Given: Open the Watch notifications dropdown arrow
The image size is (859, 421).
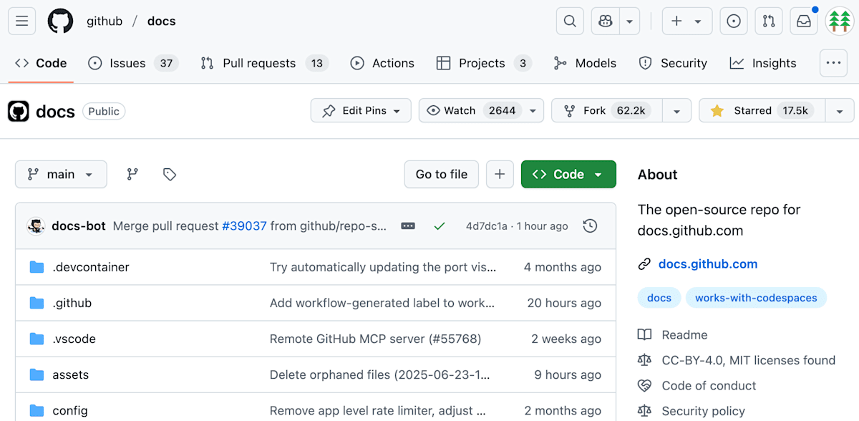Looking at the screenshot, I should (x=533, y=110).
